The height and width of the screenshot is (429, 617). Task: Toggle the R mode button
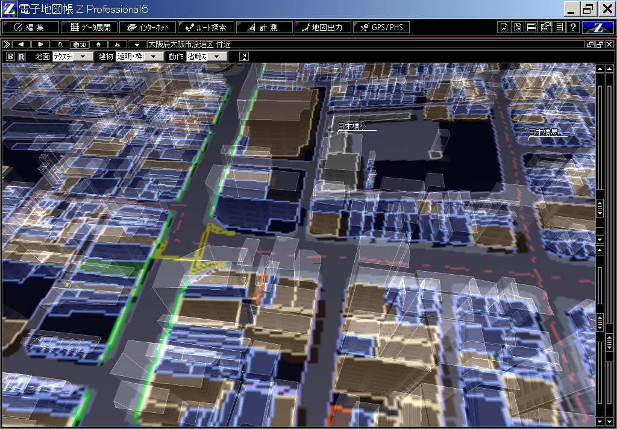click(x=21, y=56)
